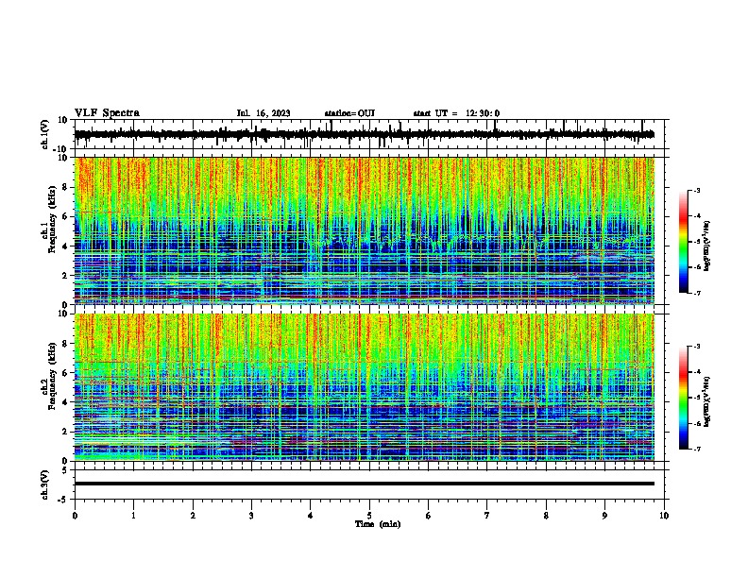The width and height of the screenshot is (748, 578).
Task: Click the 'VLF Spectra' title text
Action: pos(107,113)
